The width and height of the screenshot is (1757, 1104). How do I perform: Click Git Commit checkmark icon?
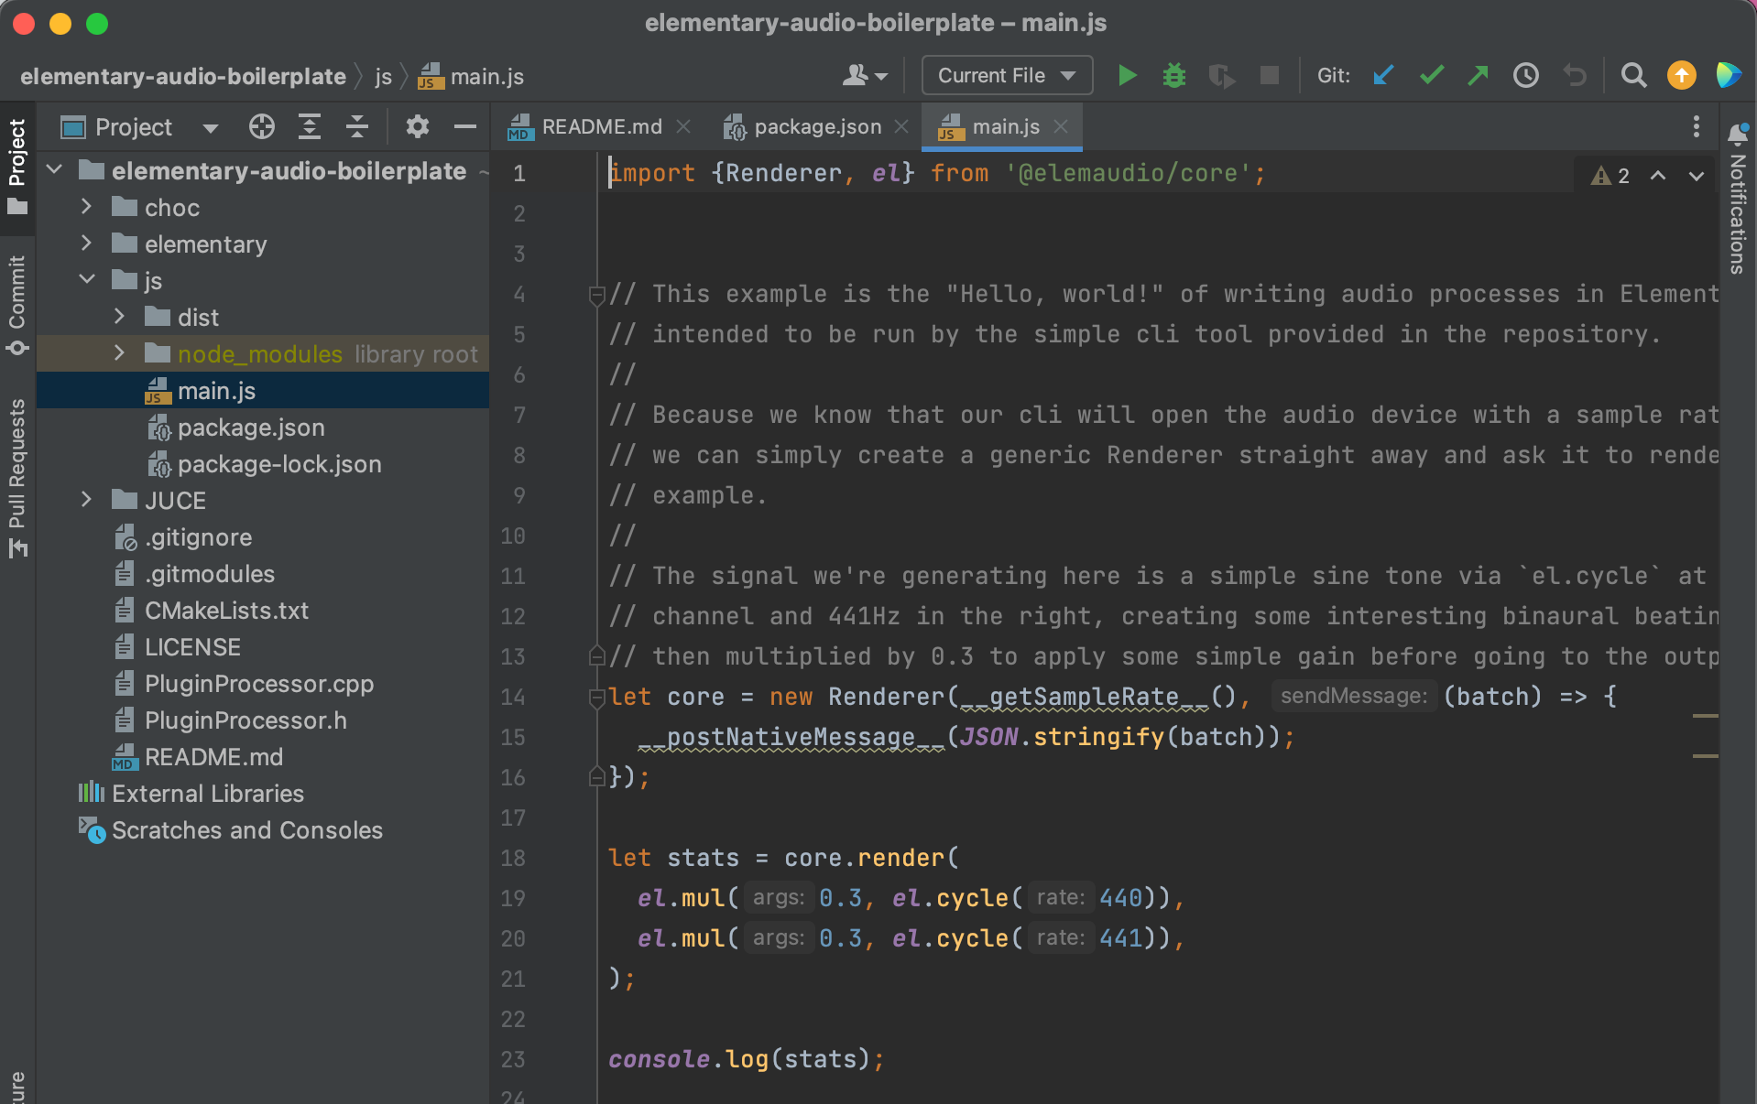(1431, 76)
